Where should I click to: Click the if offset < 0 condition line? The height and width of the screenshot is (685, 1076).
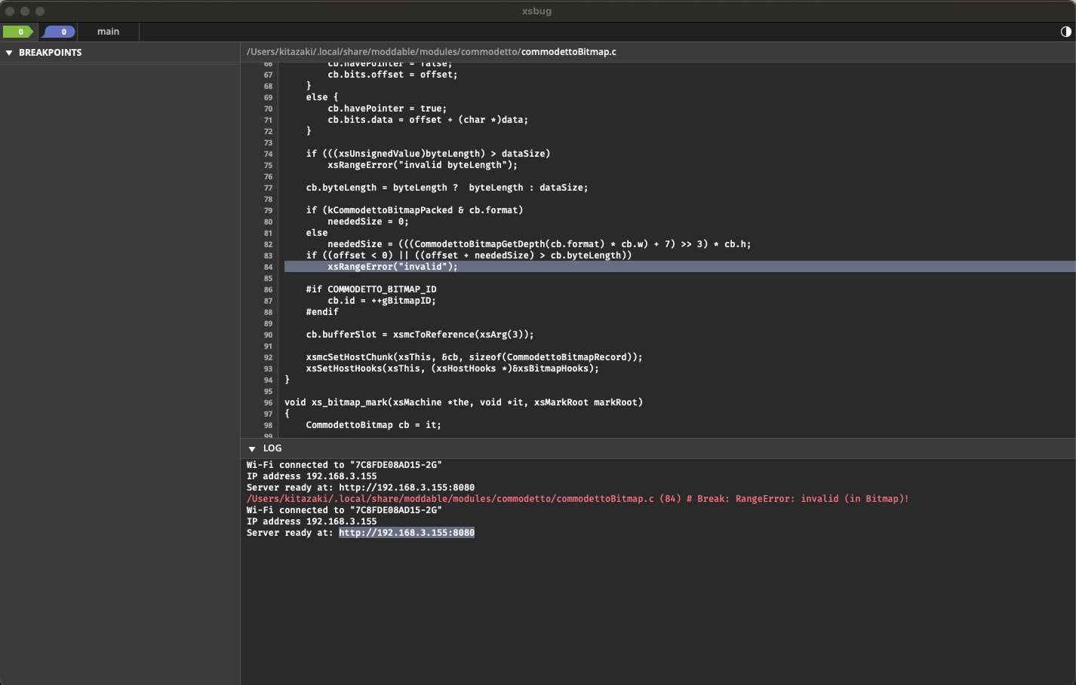click(x=469, y=255)
